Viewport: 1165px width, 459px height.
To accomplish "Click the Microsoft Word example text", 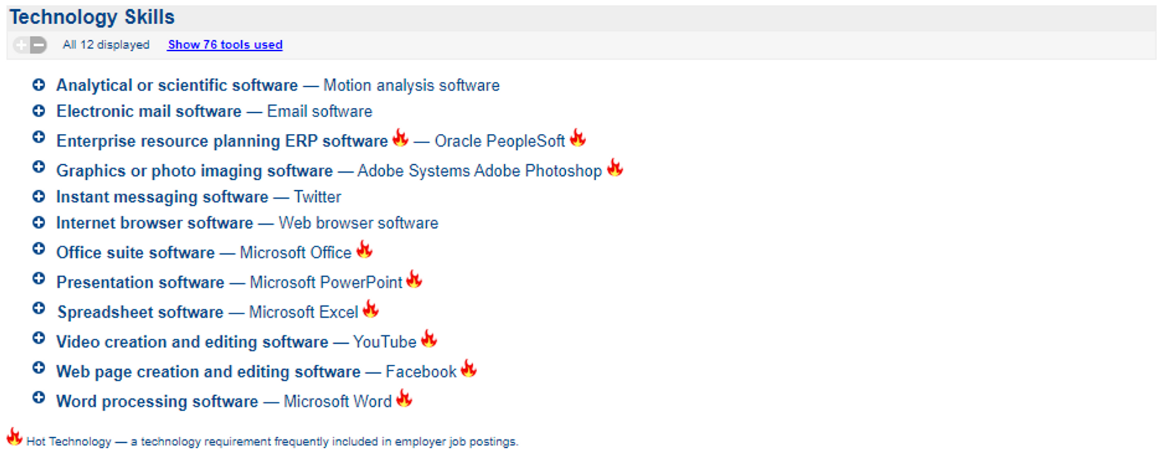I will tap(338, 401).
